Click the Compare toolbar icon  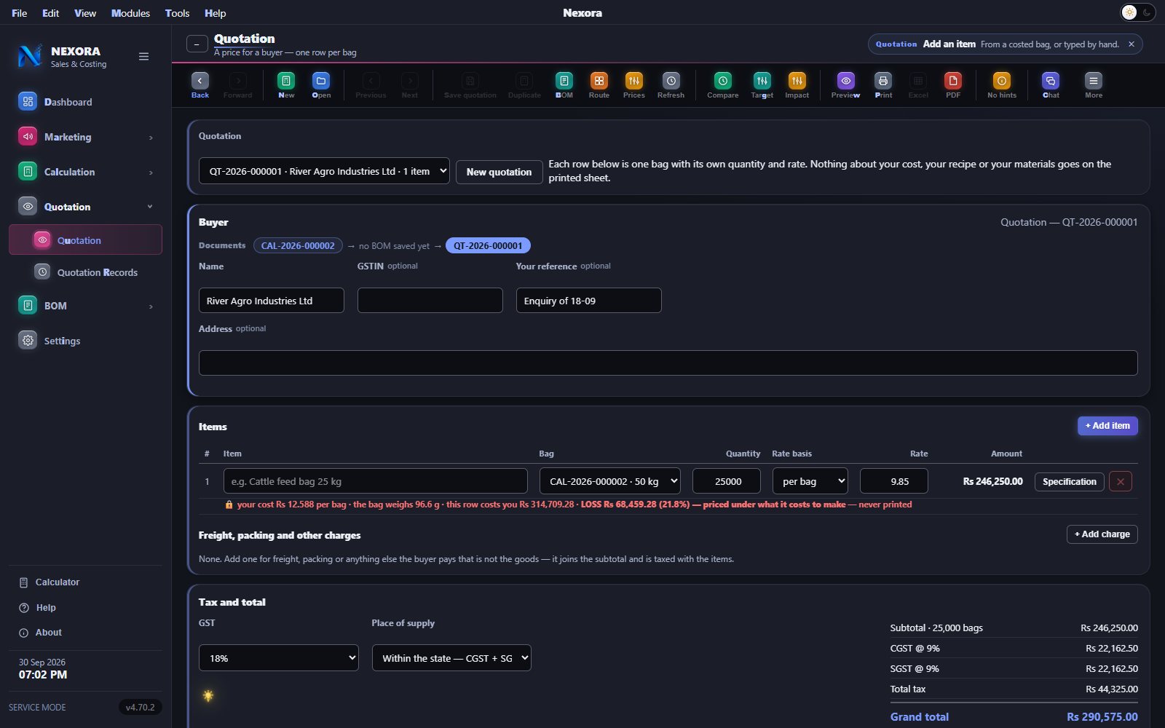pos(723,81)
